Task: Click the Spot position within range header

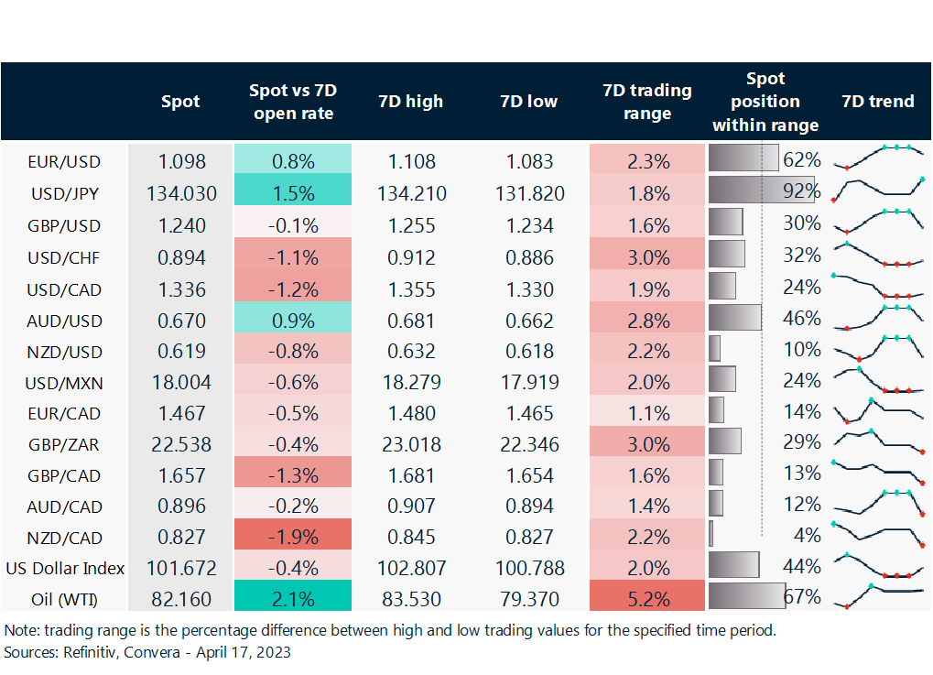Action: (x=765, y=102)
